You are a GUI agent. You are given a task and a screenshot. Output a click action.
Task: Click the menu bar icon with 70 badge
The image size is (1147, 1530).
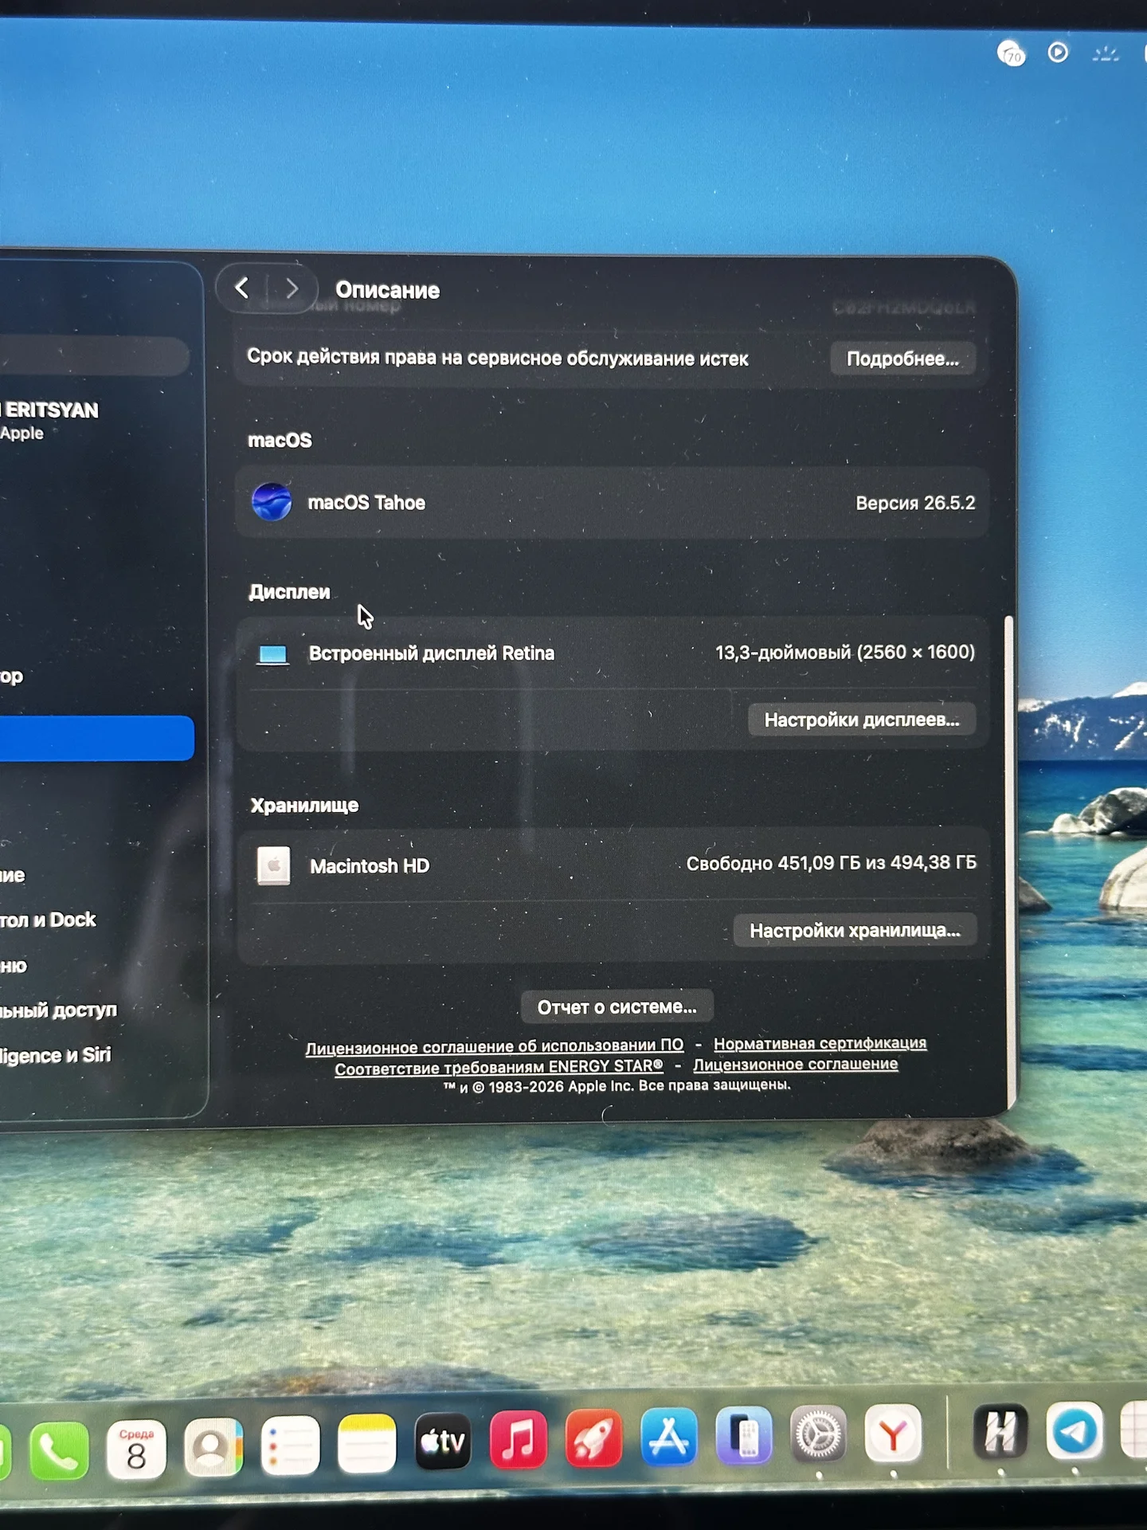coord(1012,53)
